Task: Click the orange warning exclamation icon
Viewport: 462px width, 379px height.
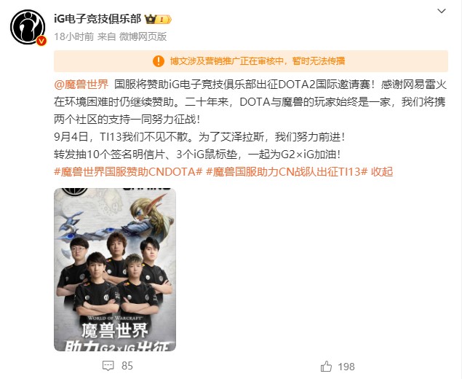Action: click(x=159, y=61)
